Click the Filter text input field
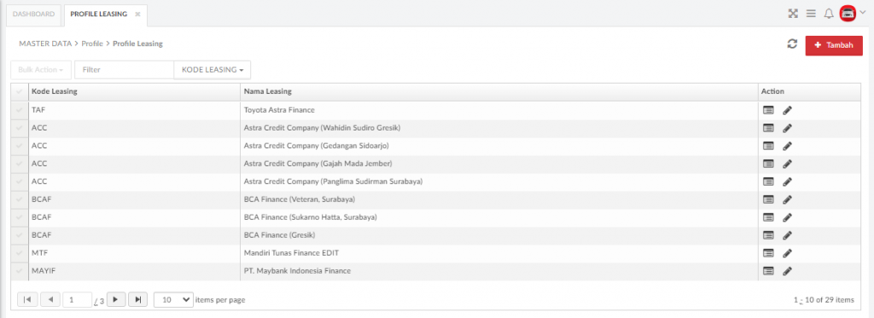Image resolution: width=874 pixels, height=318 pixels. tap(125, 70)
